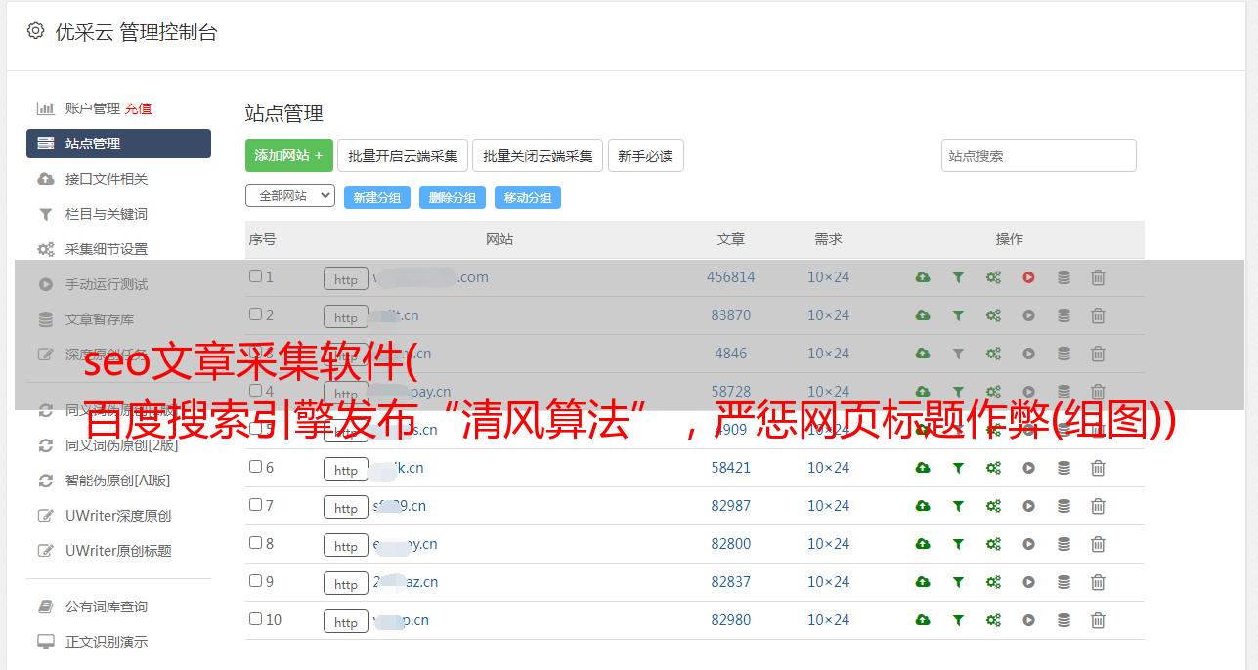This screenshot has height=670, width=1258.
Task: Click the 删除分组 button
Action: coord(453,197)
